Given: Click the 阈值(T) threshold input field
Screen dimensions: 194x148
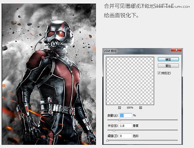Looking at the screenshot, I should point(126,136).
